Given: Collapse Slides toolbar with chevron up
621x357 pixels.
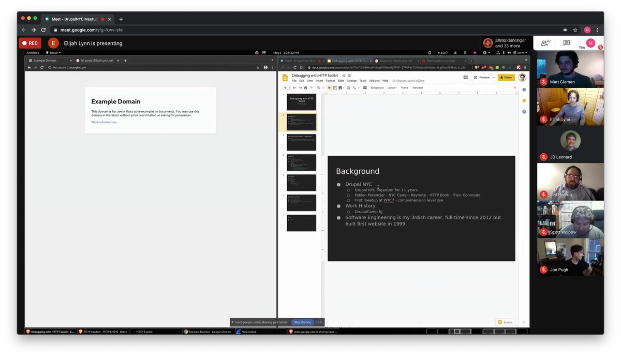Looking at the screenshot, I should point(515,88).
